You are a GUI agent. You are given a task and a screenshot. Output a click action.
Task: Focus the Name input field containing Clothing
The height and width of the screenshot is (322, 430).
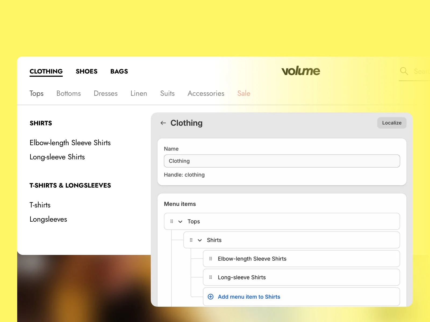282,161
